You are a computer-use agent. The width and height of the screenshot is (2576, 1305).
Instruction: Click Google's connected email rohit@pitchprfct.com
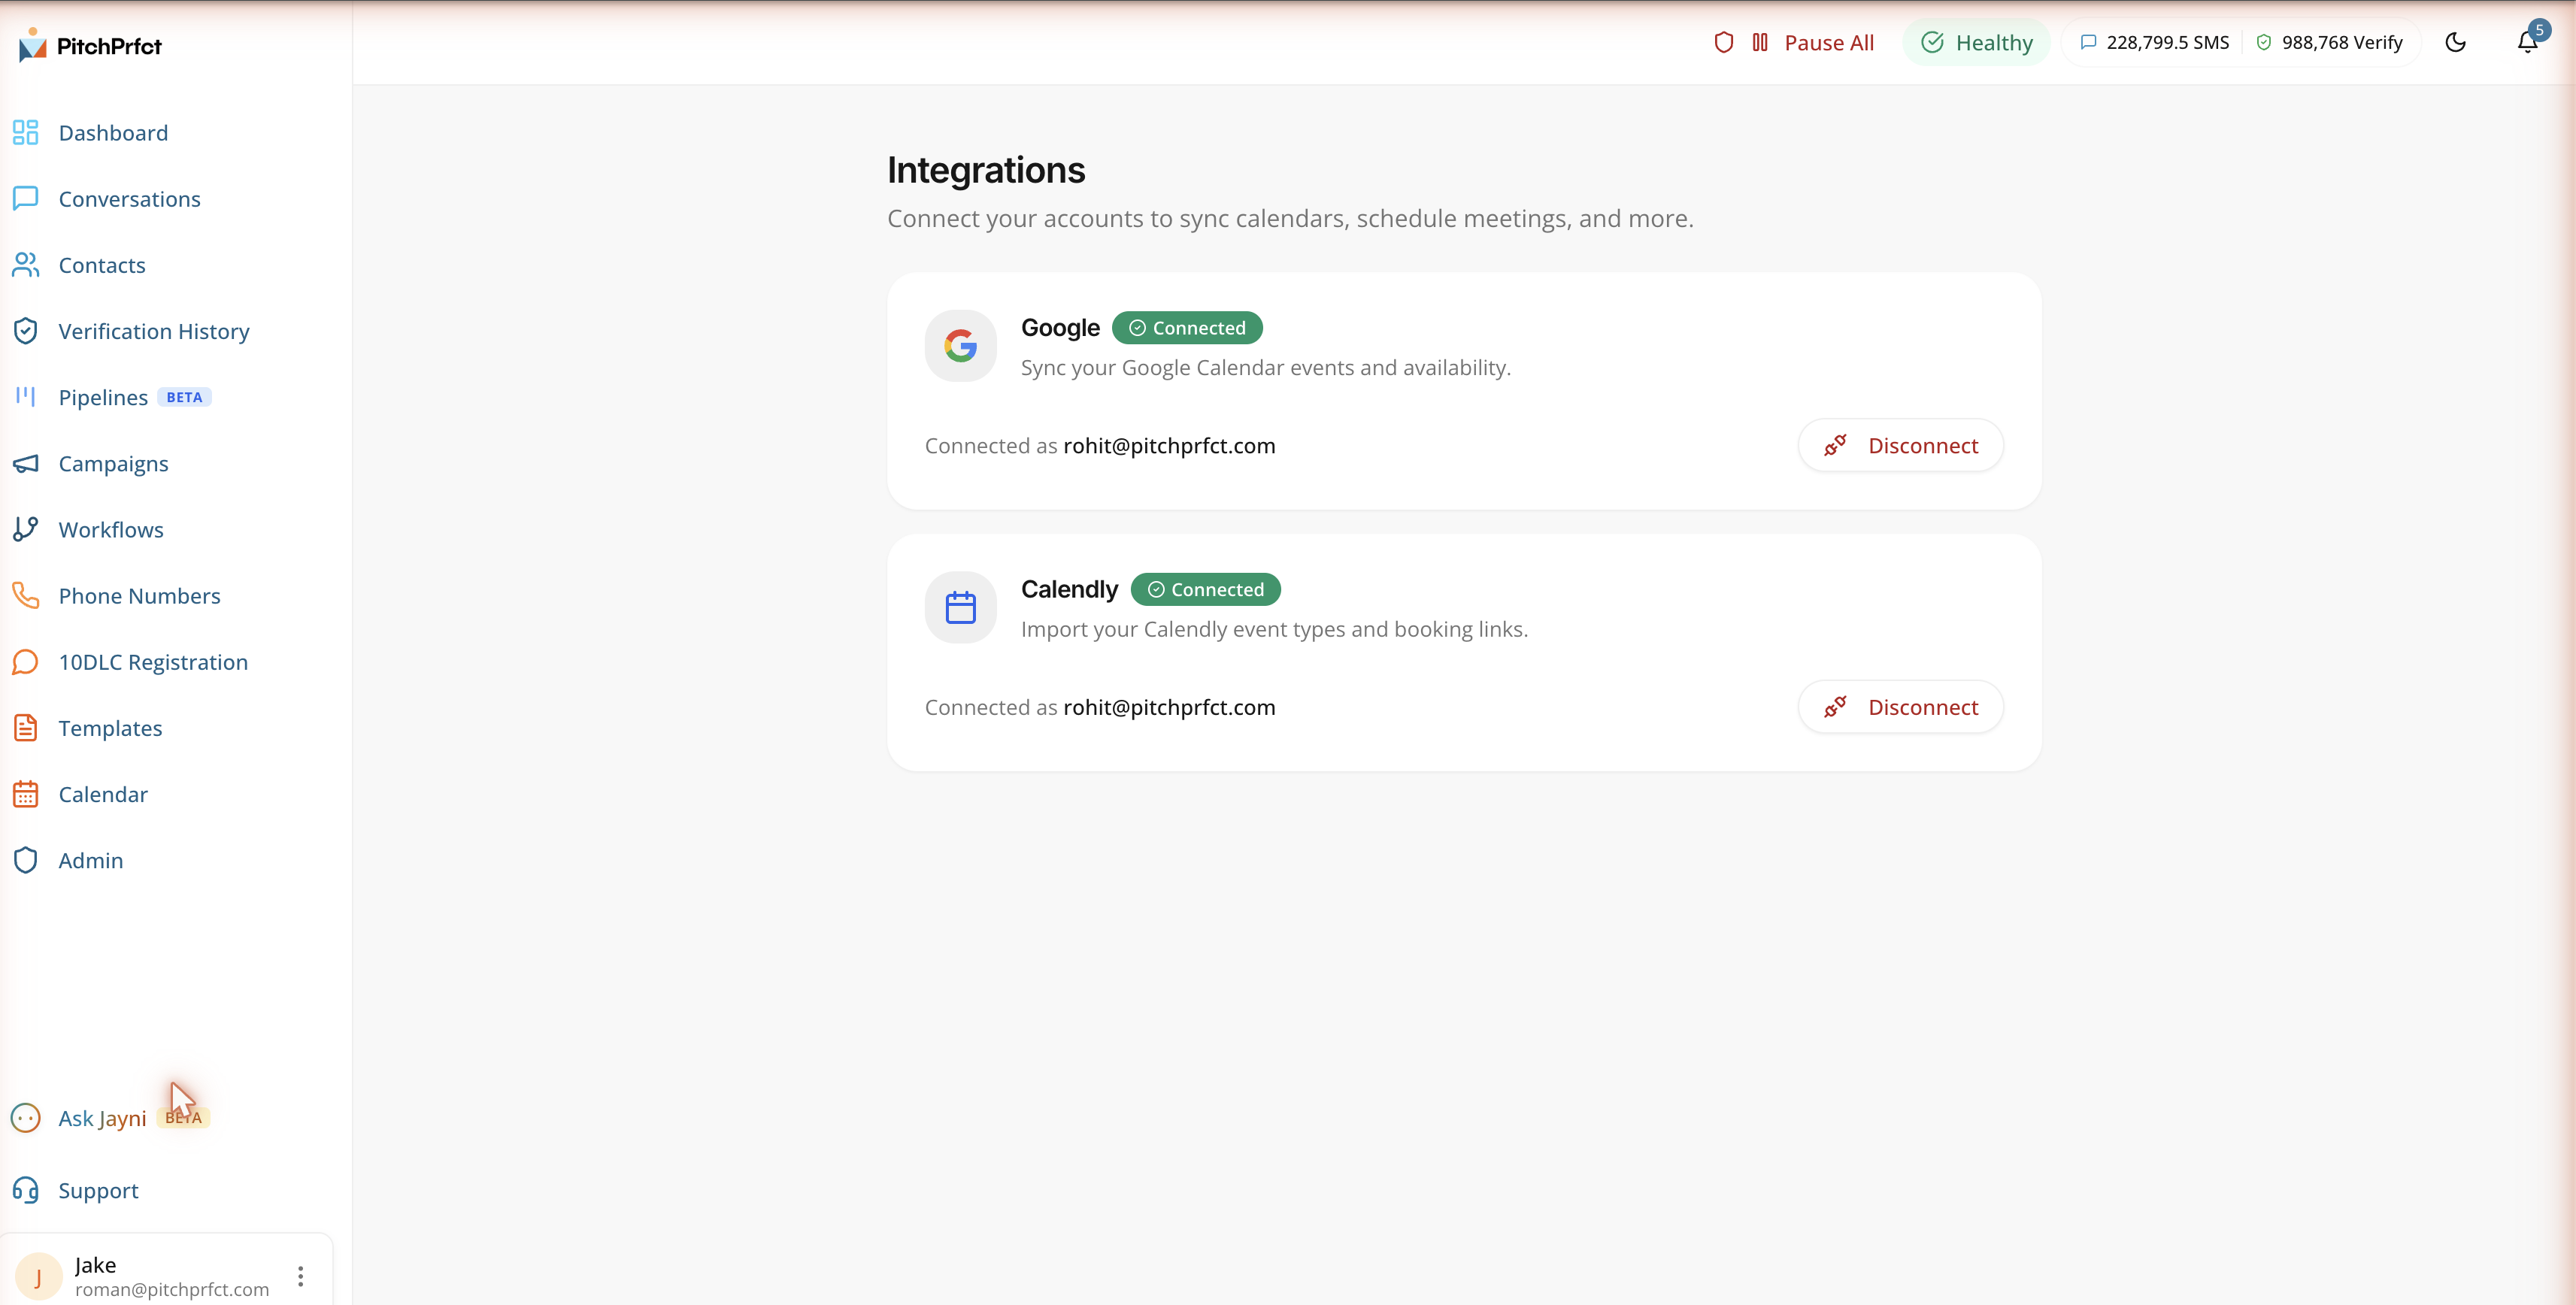click(1169, 445)
